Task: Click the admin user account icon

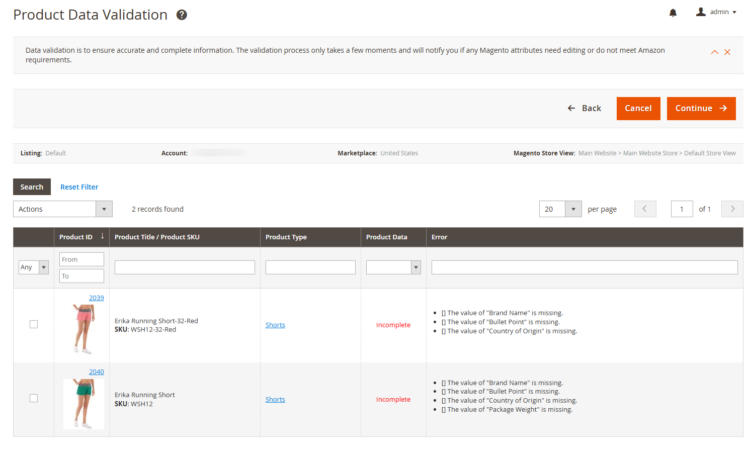Action: (701, 12)
